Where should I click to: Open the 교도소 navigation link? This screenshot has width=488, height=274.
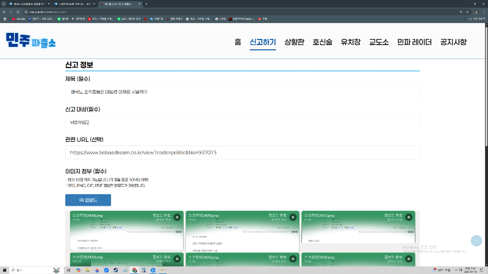point(379,42)
